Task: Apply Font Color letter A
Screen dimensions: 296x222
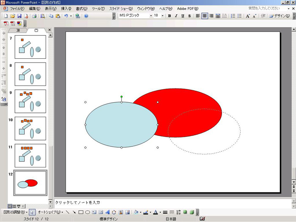Action: point(156,212)
